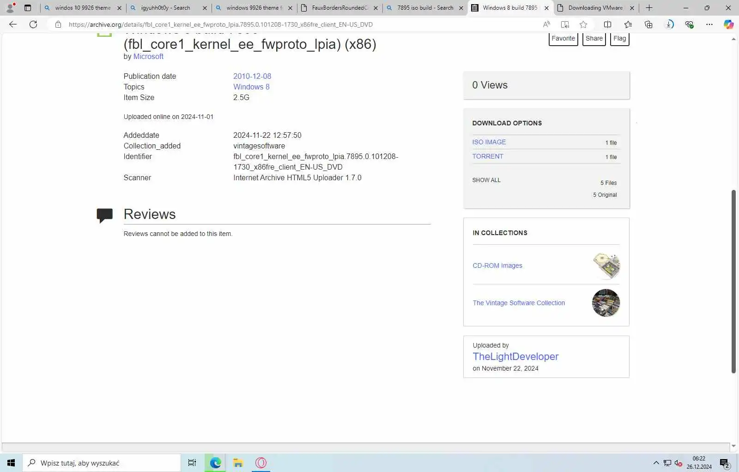Show all download files

coord(486,180)
